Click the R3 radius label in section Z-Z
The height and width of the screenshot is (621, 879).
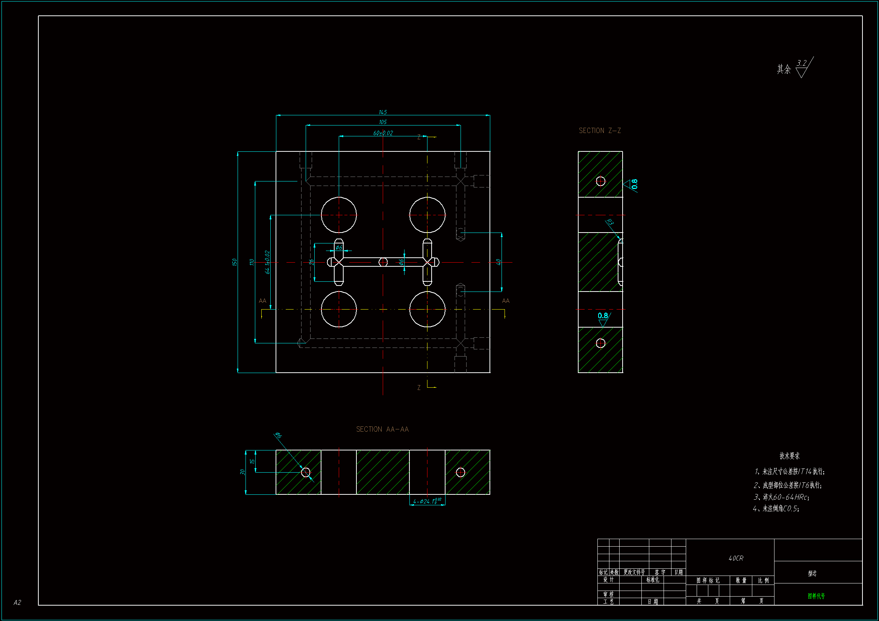(610, 222)
